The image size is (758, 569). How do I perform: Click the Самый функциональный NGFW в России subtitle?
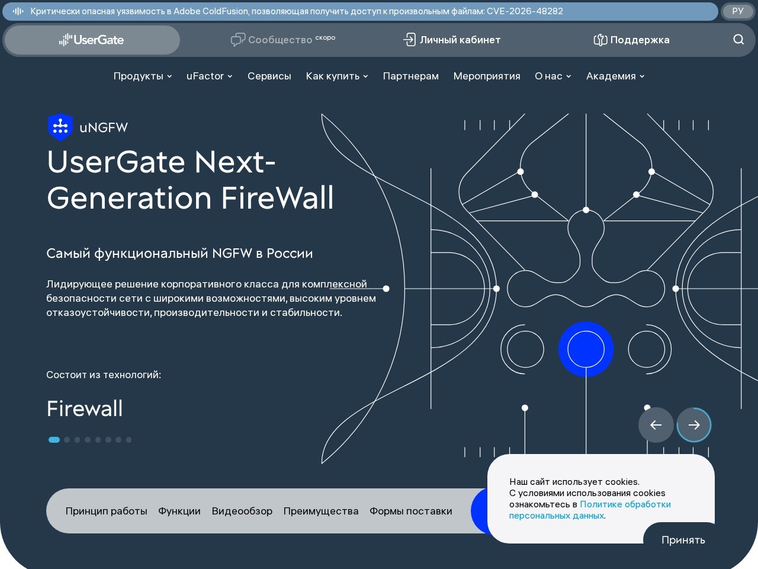tap(179, 253)
